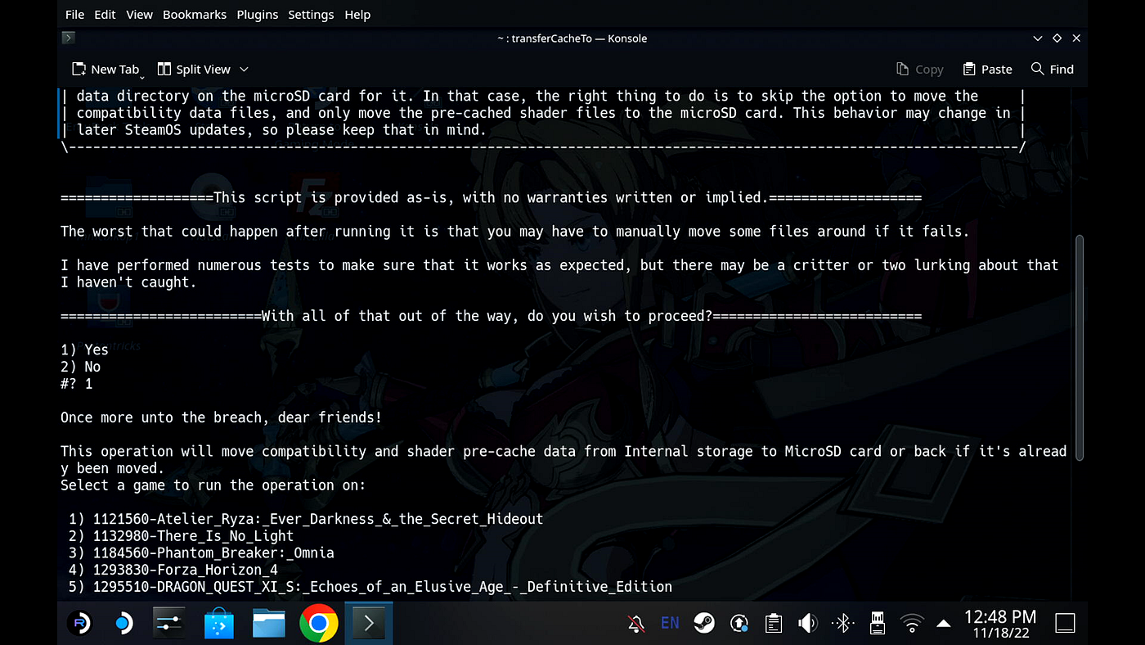Open the File menu
The image size is (1145, 645).
pyautogui.click(x=74, y=15)
